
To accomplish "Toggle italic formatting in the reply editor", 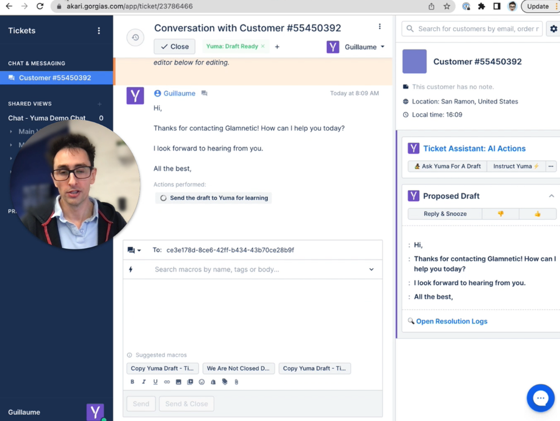I will (x=144, y=382).
